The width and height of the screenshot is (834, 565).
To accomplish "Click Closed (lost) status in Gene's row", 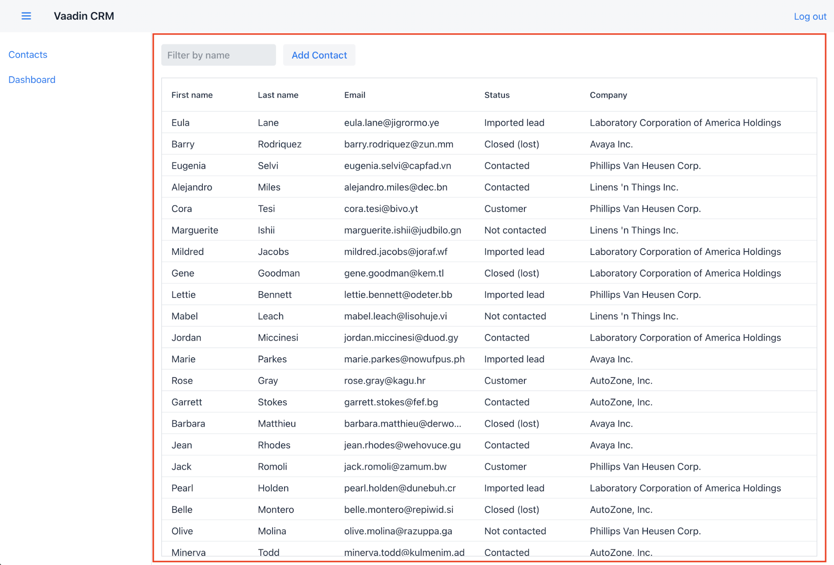I will coord(511,273).
